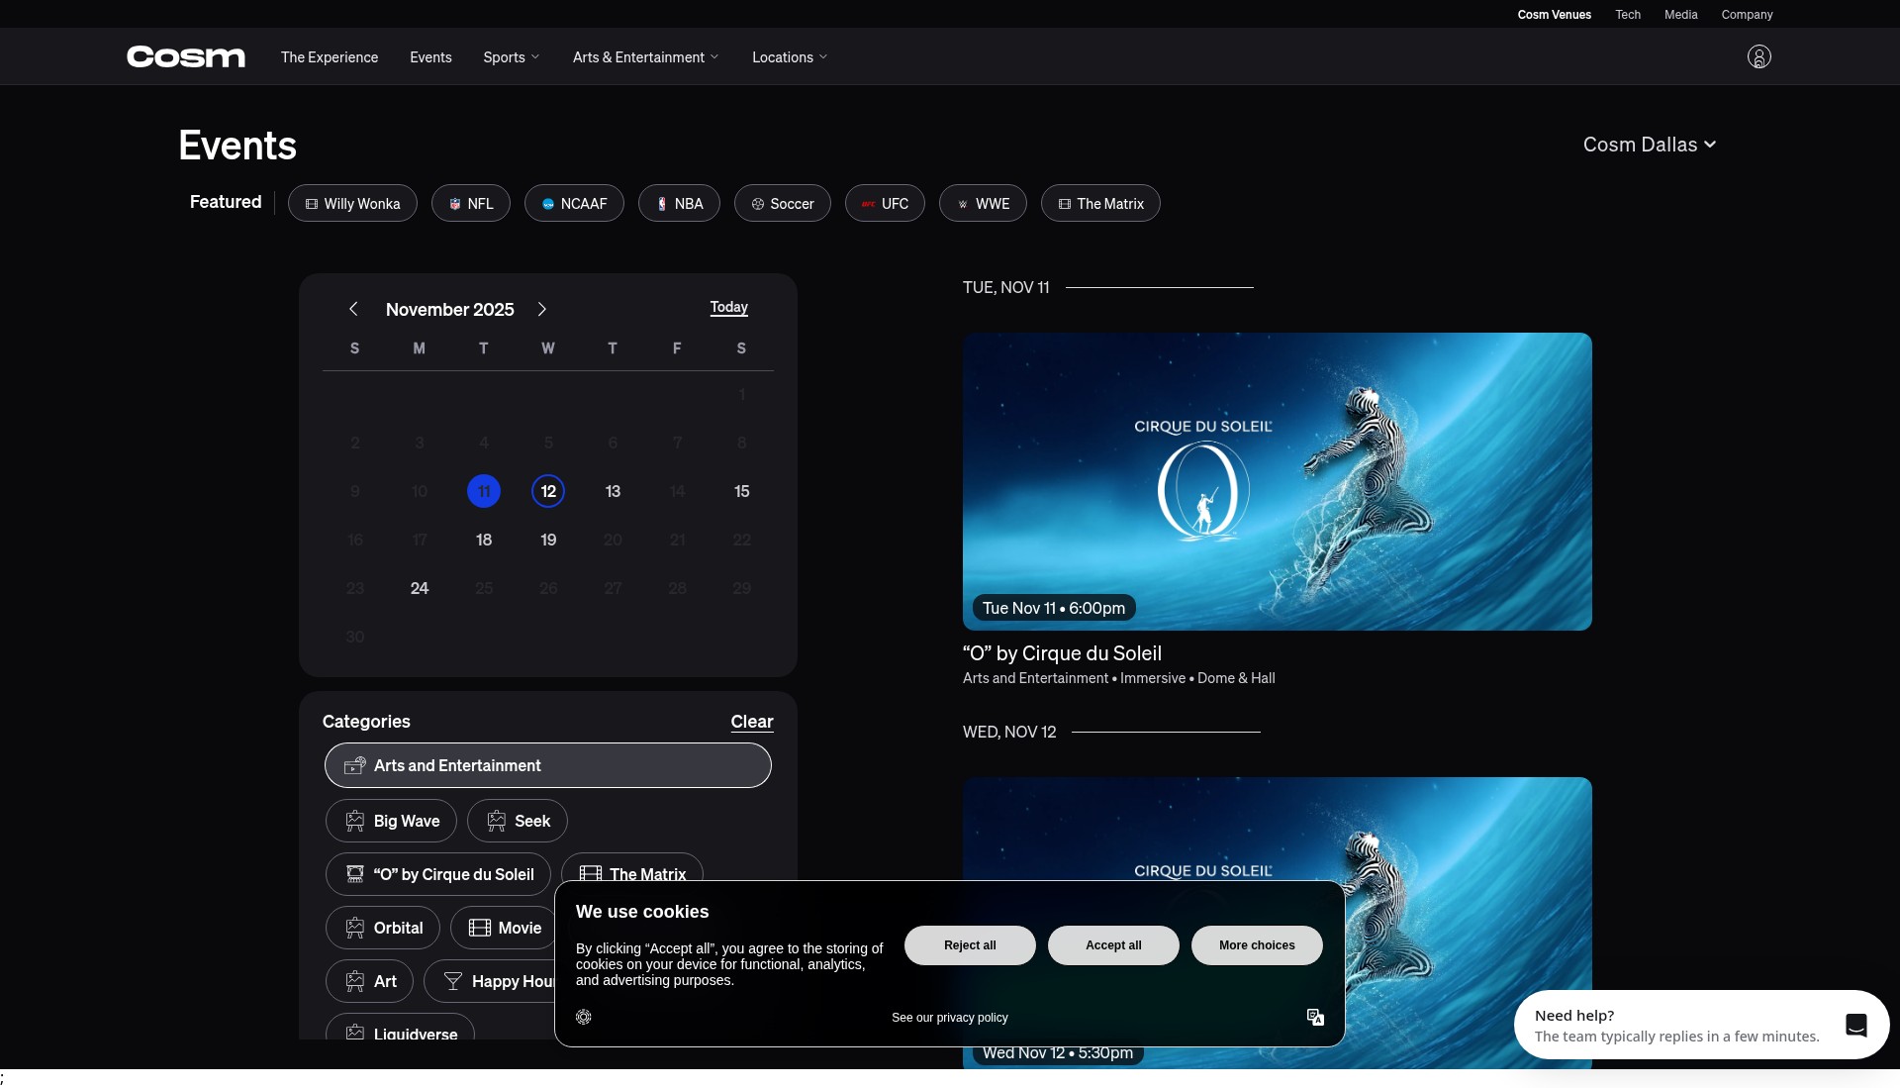Select the Art category
The width and height of the screenshot is (1900, 1088).
369,981
